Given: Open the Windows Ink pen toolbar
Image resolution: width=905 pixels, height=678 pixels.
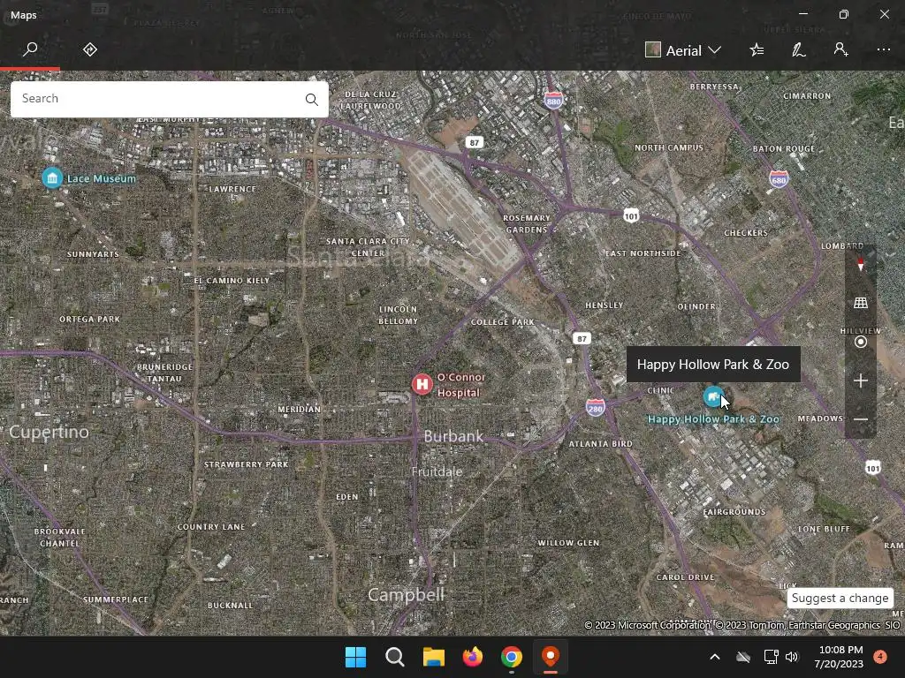Looking at the screenshot, I should click(x=798, y=50).
